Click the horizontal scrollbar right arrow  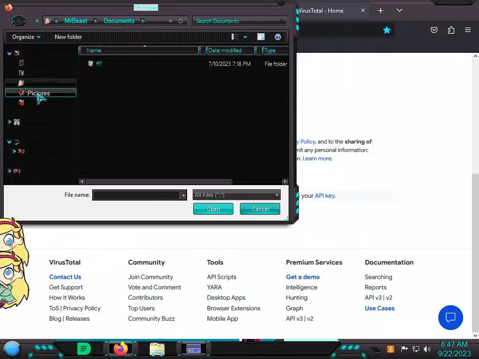pyautogui.click(x=285, y=182)
